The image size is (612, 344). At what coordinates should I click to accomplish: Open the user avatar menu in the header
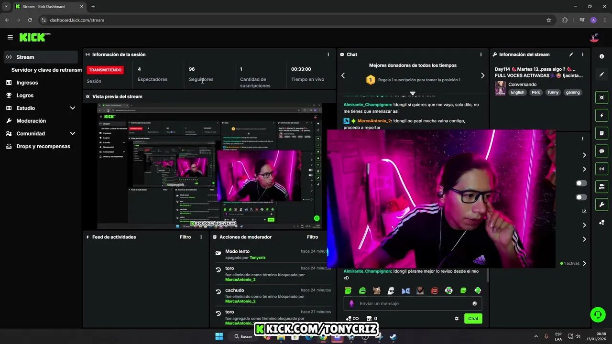[x=594, y=37]
